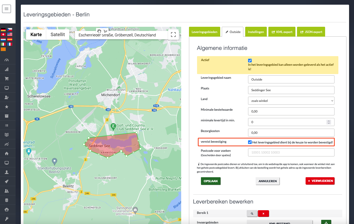Click the Standortübungsplatz Beelitz map pin
This screenshot has width=354, height=224.
(54, 161)
